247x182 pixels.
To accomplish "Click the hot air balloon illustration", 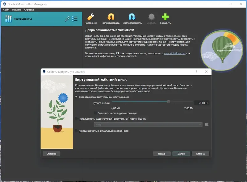I will 222,50.
